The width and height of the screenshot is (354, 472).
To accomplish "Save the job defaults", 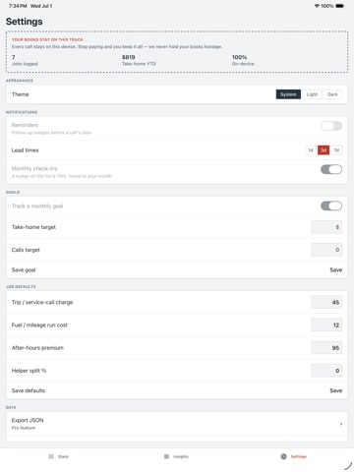I will pos(336,390).
